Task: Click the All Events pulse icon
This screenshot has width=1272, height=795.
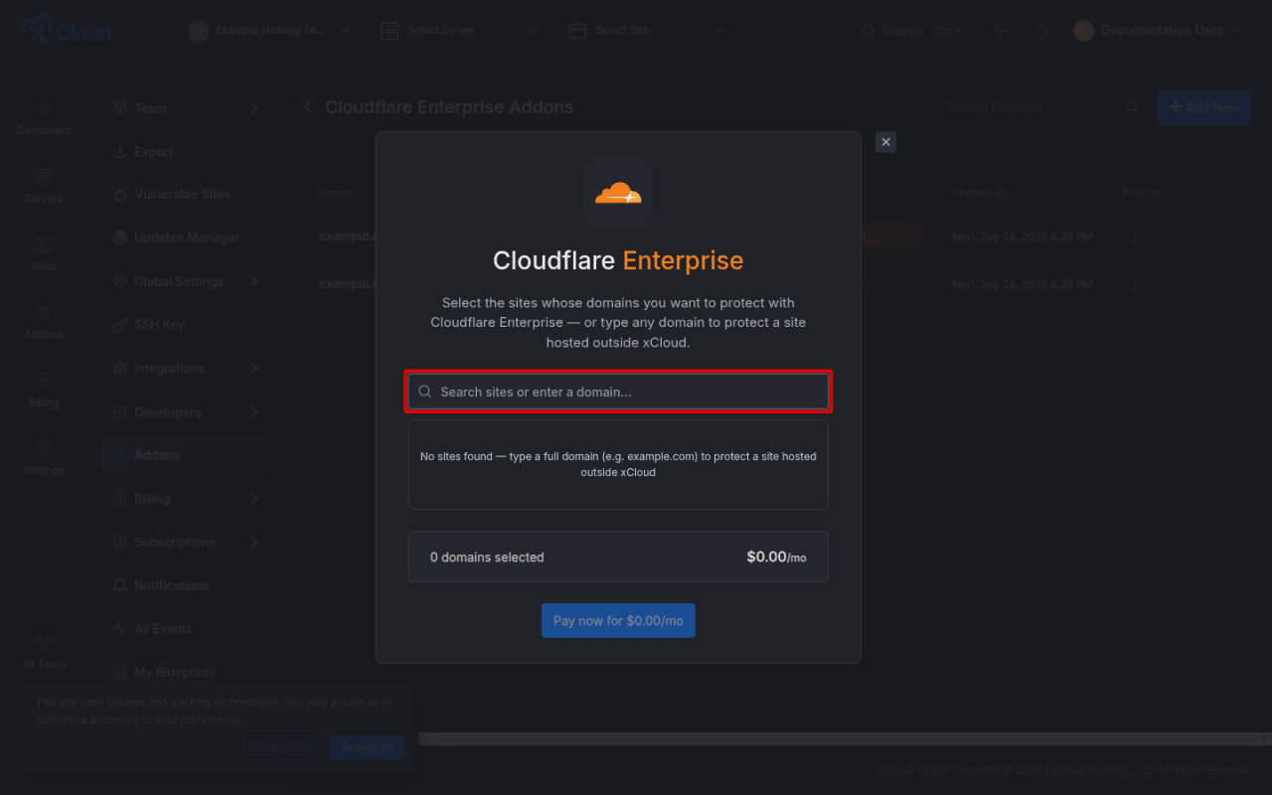Action: tap(120, 629)
